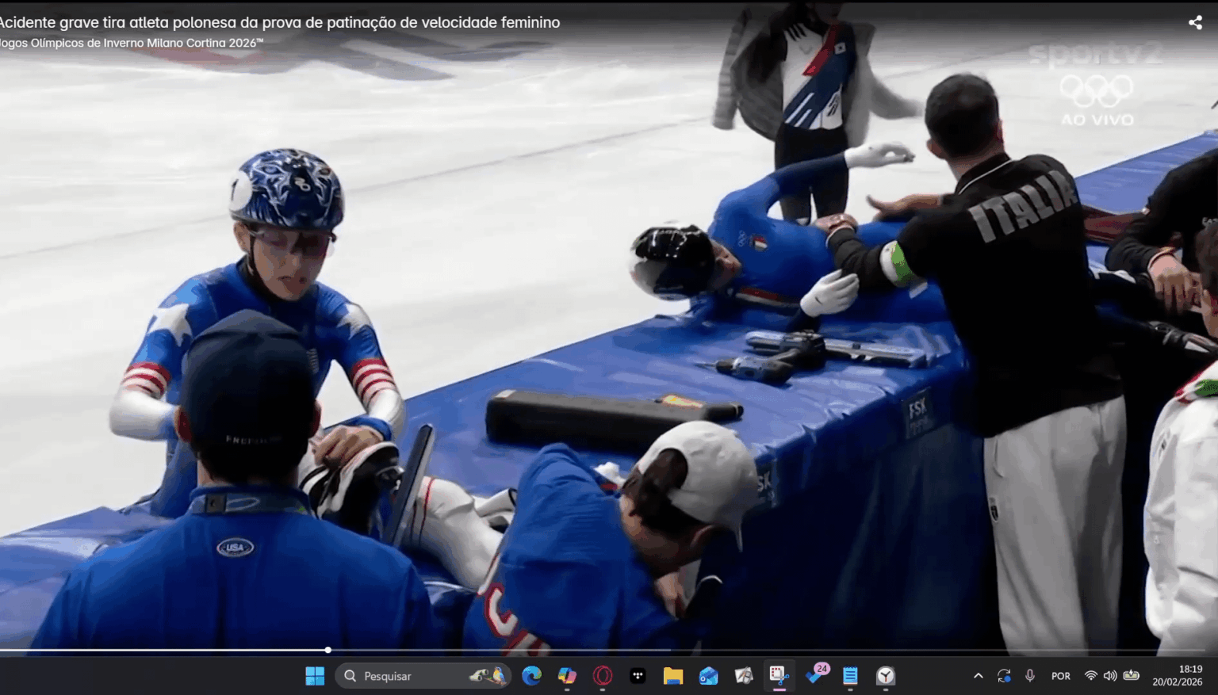Open the Outlook mail taskbar icon

coord(708,676)
